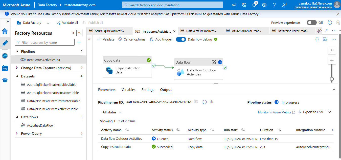Open the Monitor gauge icon in sidebar

tap(5, 55)
